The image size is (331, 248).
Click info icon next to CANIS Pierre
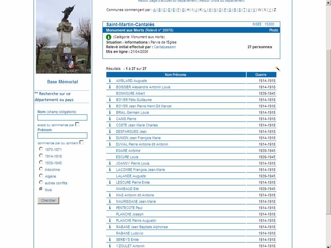pos(110,119)
